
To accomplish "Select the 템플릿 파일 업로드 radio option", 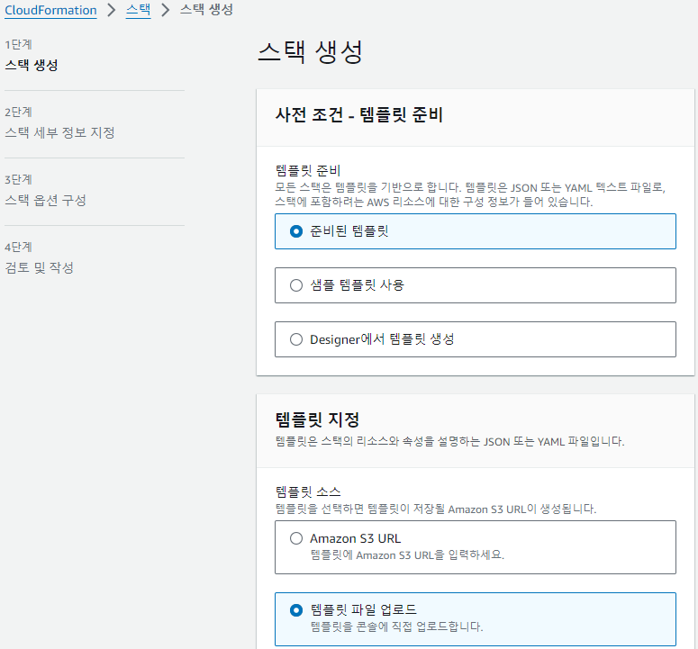I will click(x=475, y=619).
